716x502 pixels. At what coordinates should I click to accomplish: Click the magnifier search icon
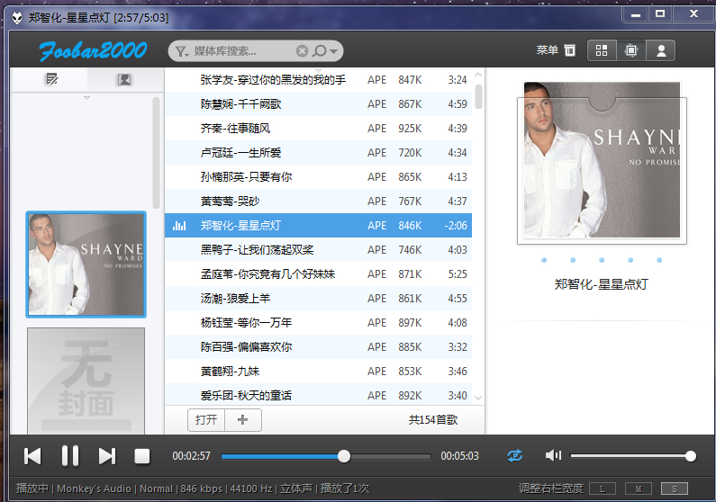[x=320, y=50]
